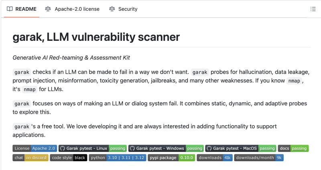Screen dimensions: 321x170
Task: Click the scales icon beside Security
Action: click(x=112, y=9)
